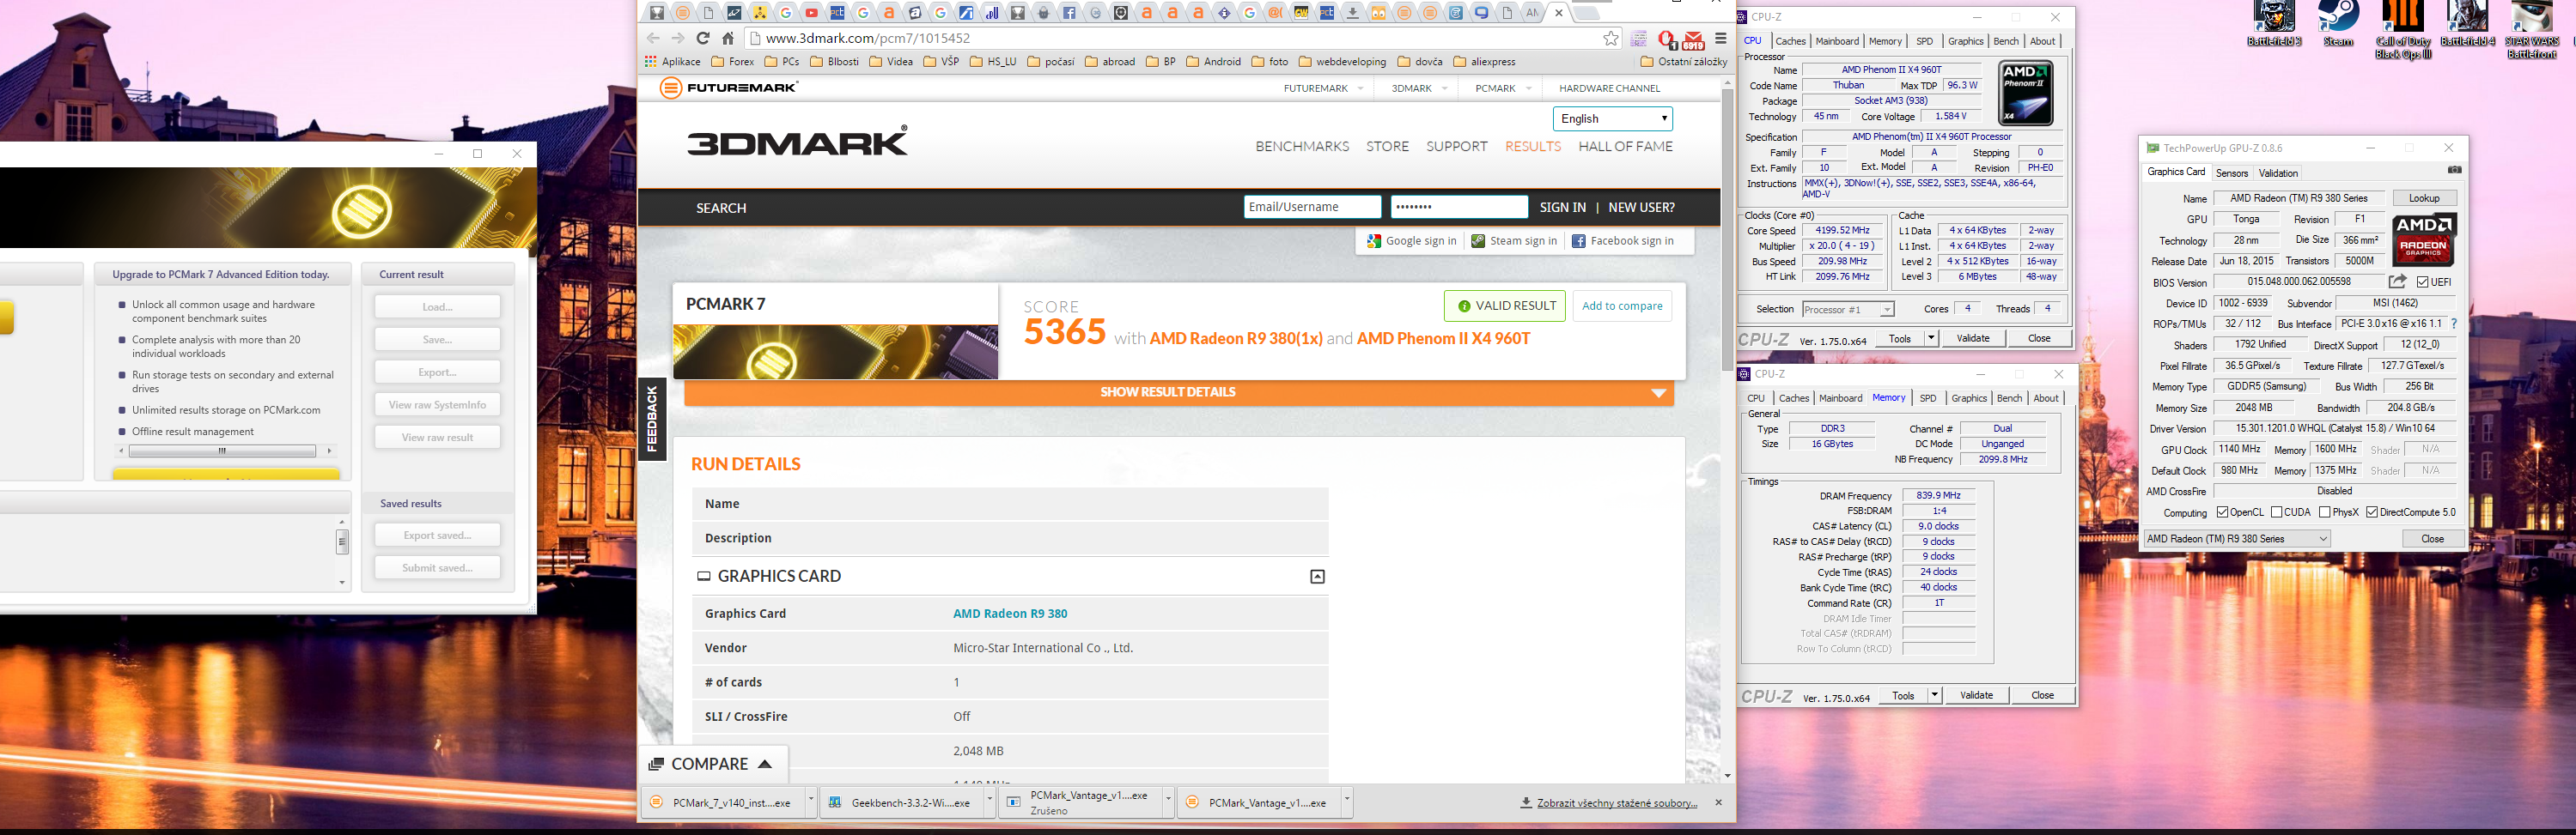
Task: Switch to SPD tab in lower CPU-Z
Action: tap(1927, 398)
